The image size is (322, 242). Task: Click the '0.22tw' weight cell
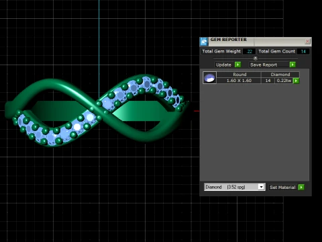284,81
